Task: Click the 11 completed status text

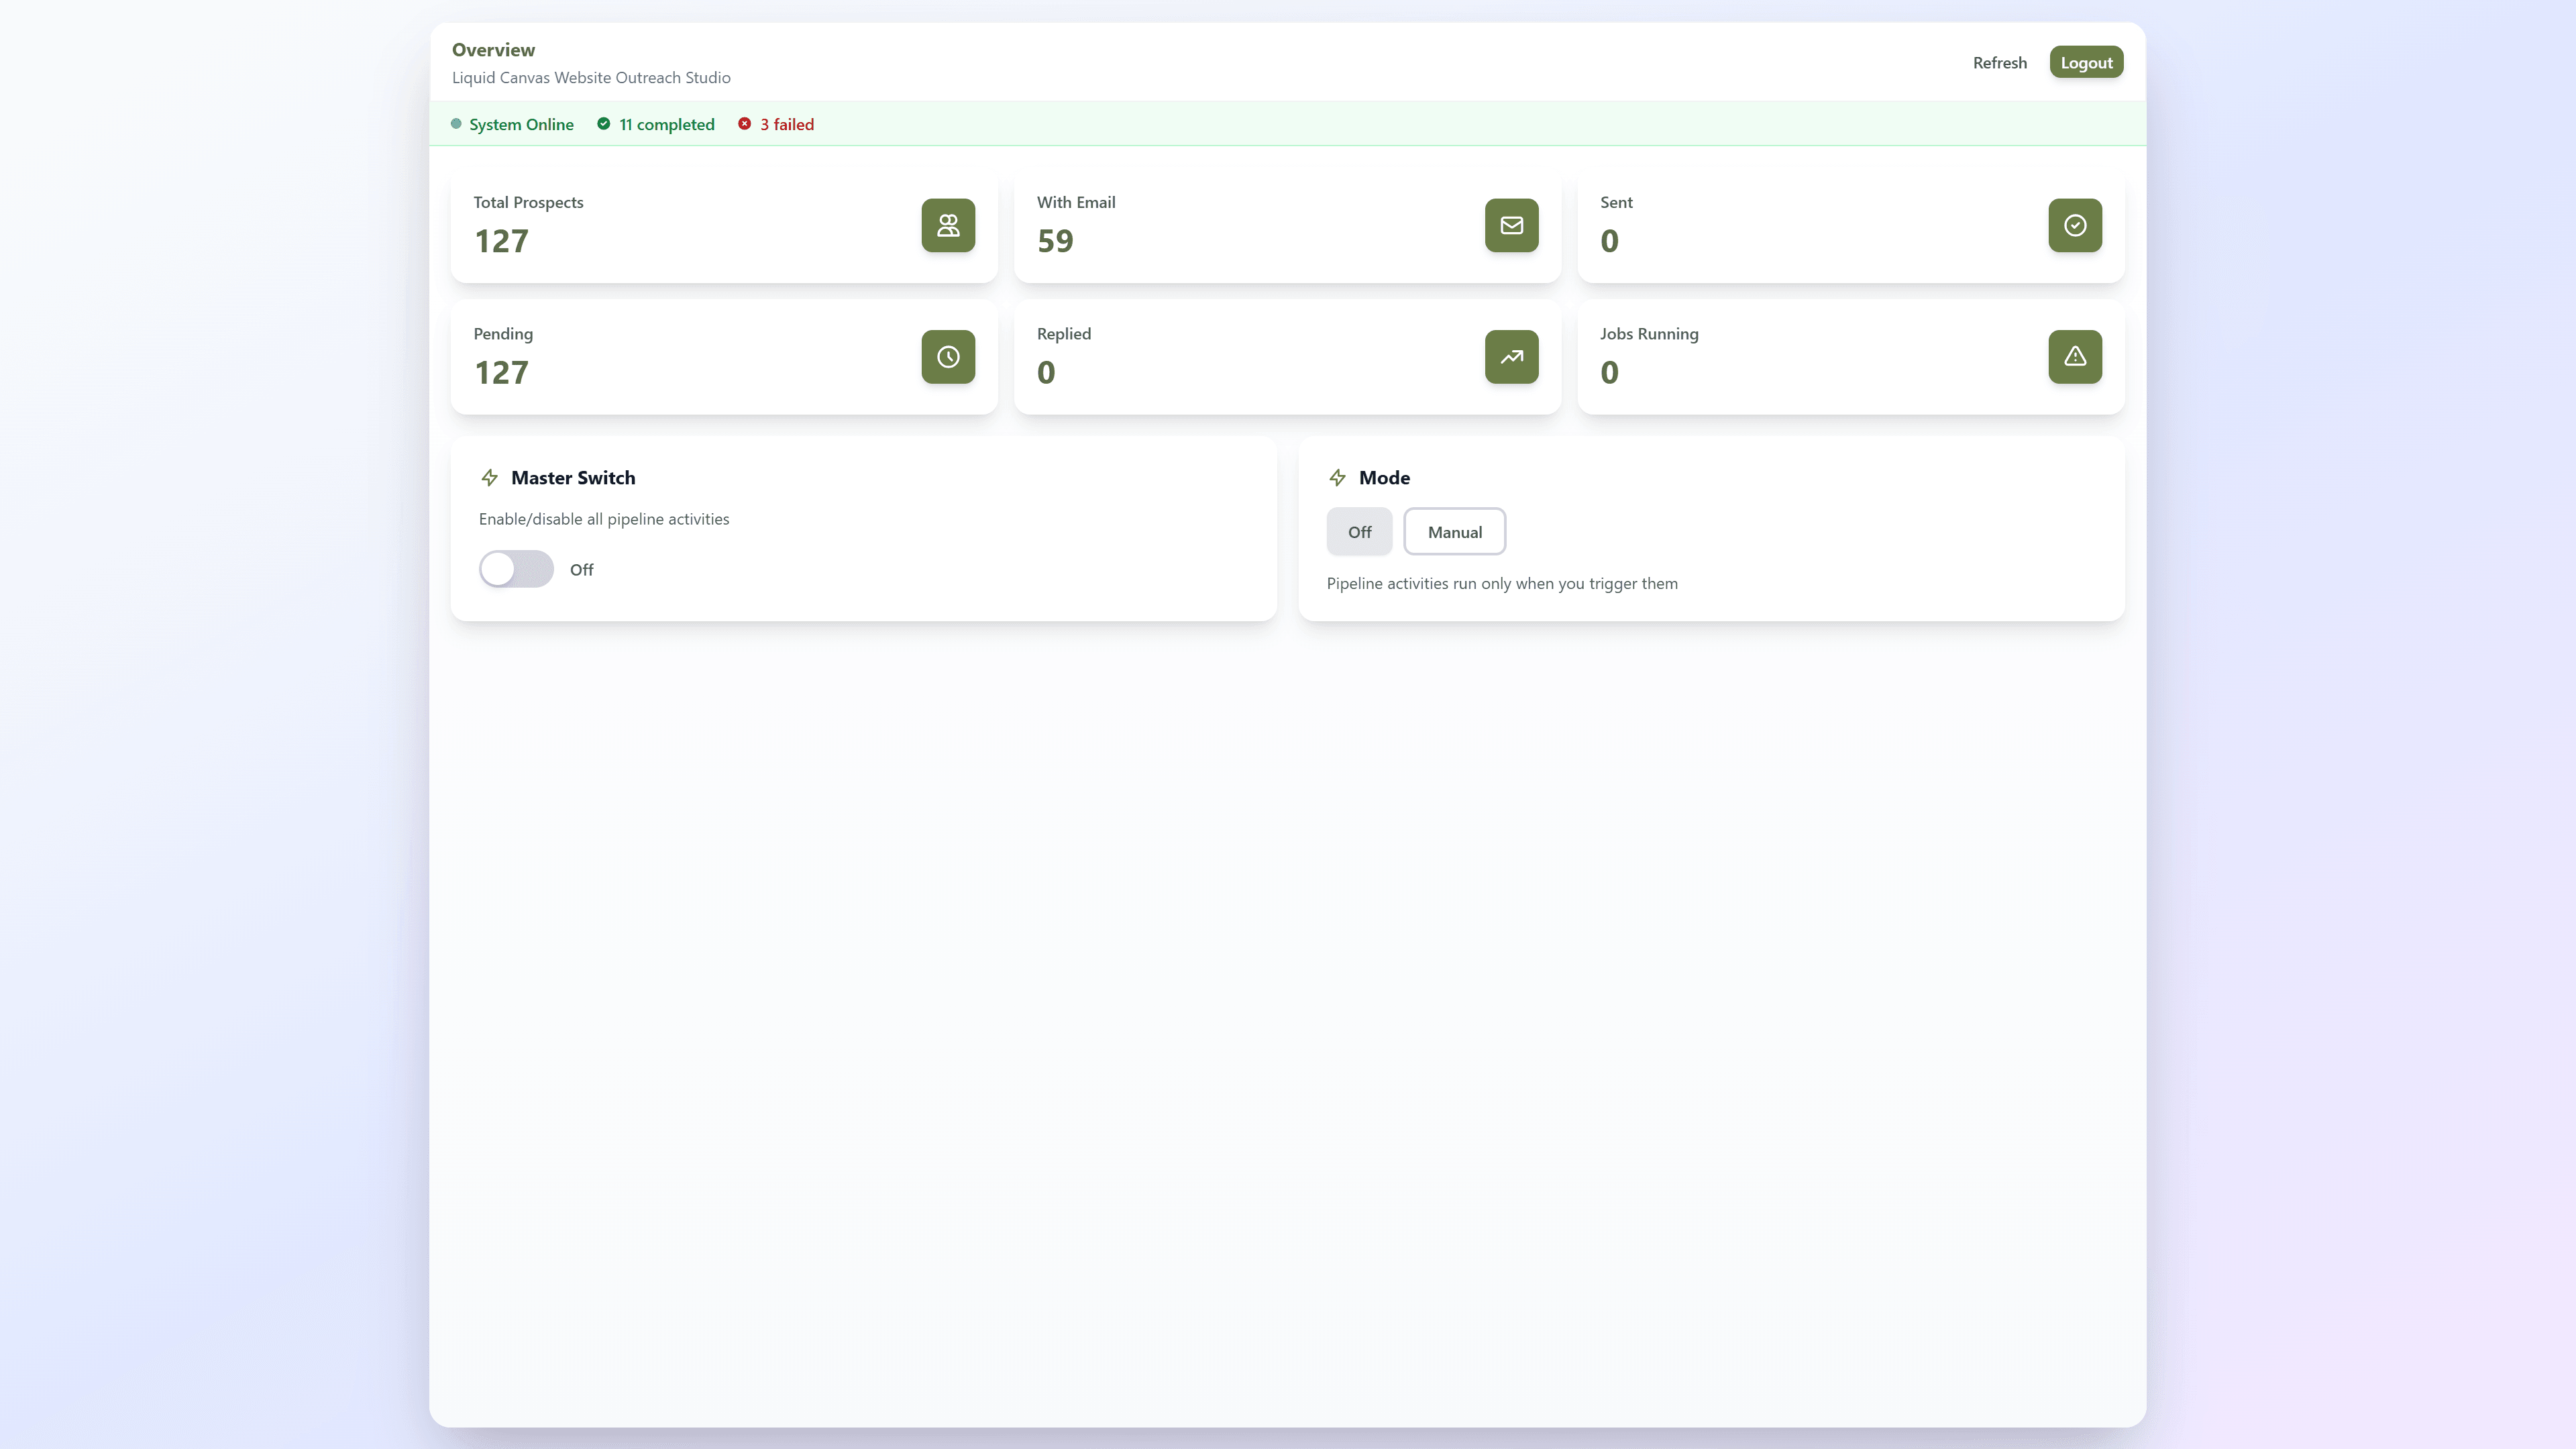Action: (x=666, y=124)
